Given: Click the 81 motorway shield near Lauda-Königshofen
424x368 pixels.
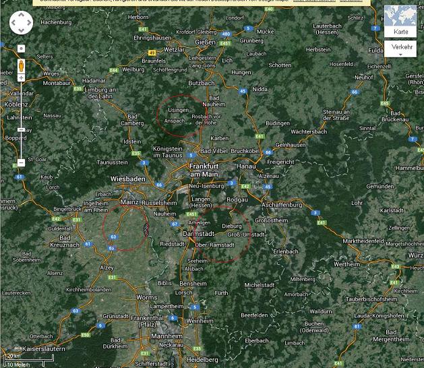Looking at the screenshot, I should click(357, 326).
